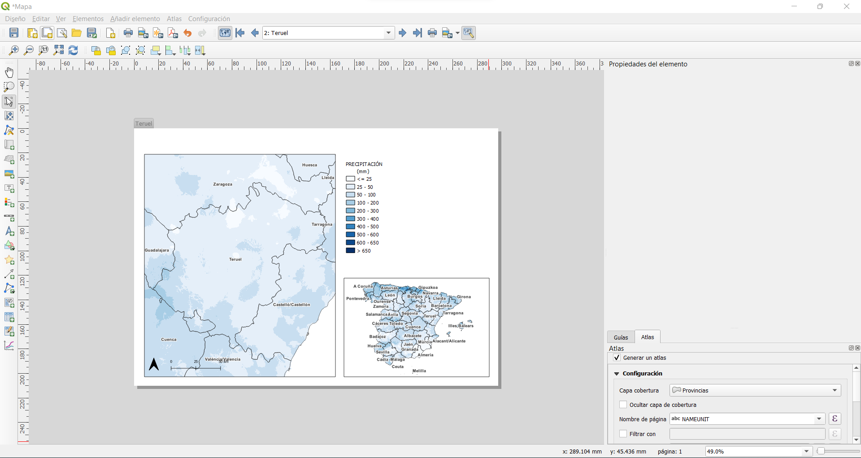Select the Add Label tool
Viewport: 861px width, 458px height.
[x=9, y=189]
